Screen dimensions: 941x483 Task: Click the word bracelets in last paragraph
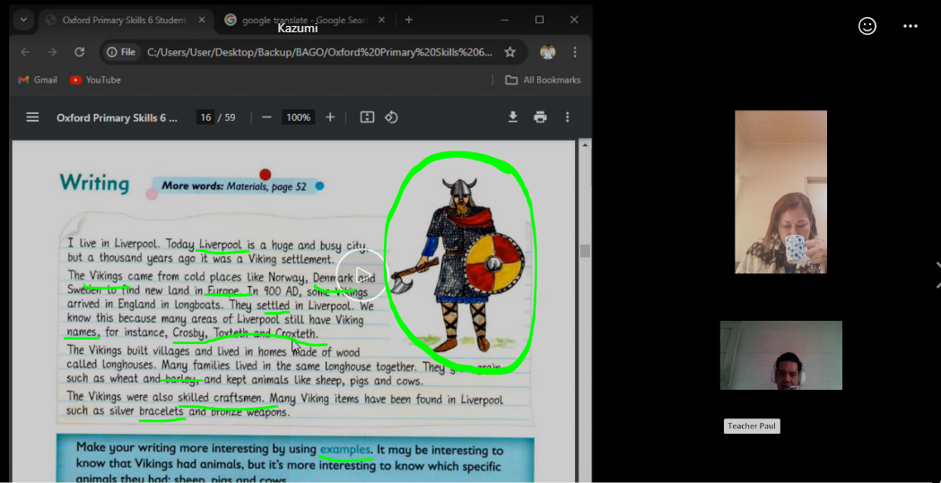tap(161, 411)
